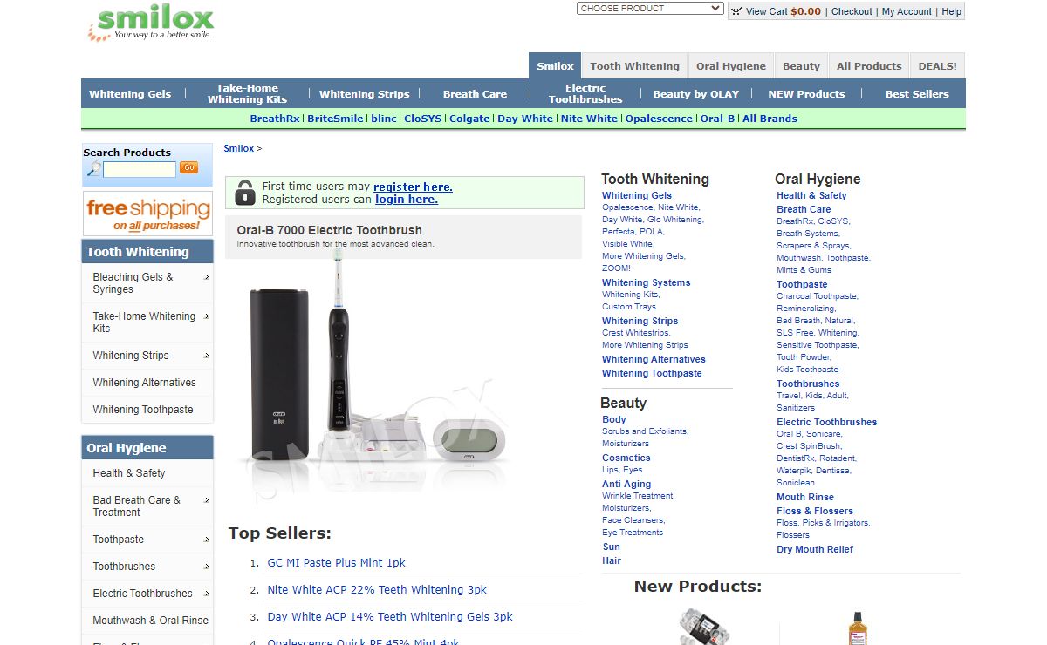Open Breath Care in blue navbar
This screenshot has height=645, width=1047.
[475, 94]
